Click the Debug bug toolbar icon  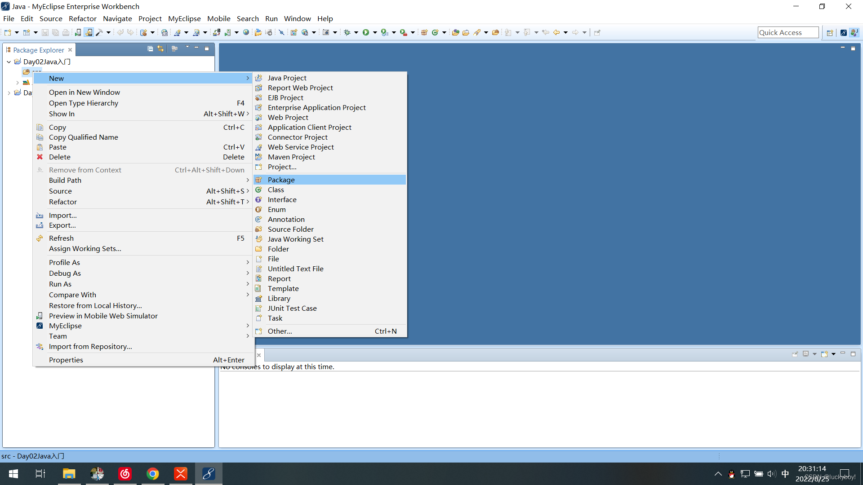click(x=347, y=32)
